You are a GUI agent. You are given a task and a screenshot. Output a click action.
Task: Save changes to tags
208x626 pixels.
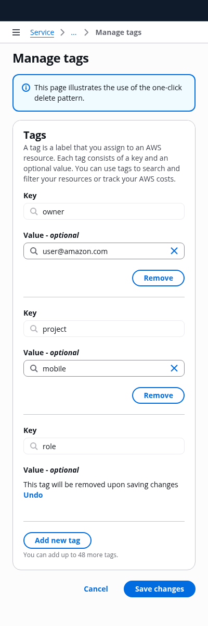160,589
